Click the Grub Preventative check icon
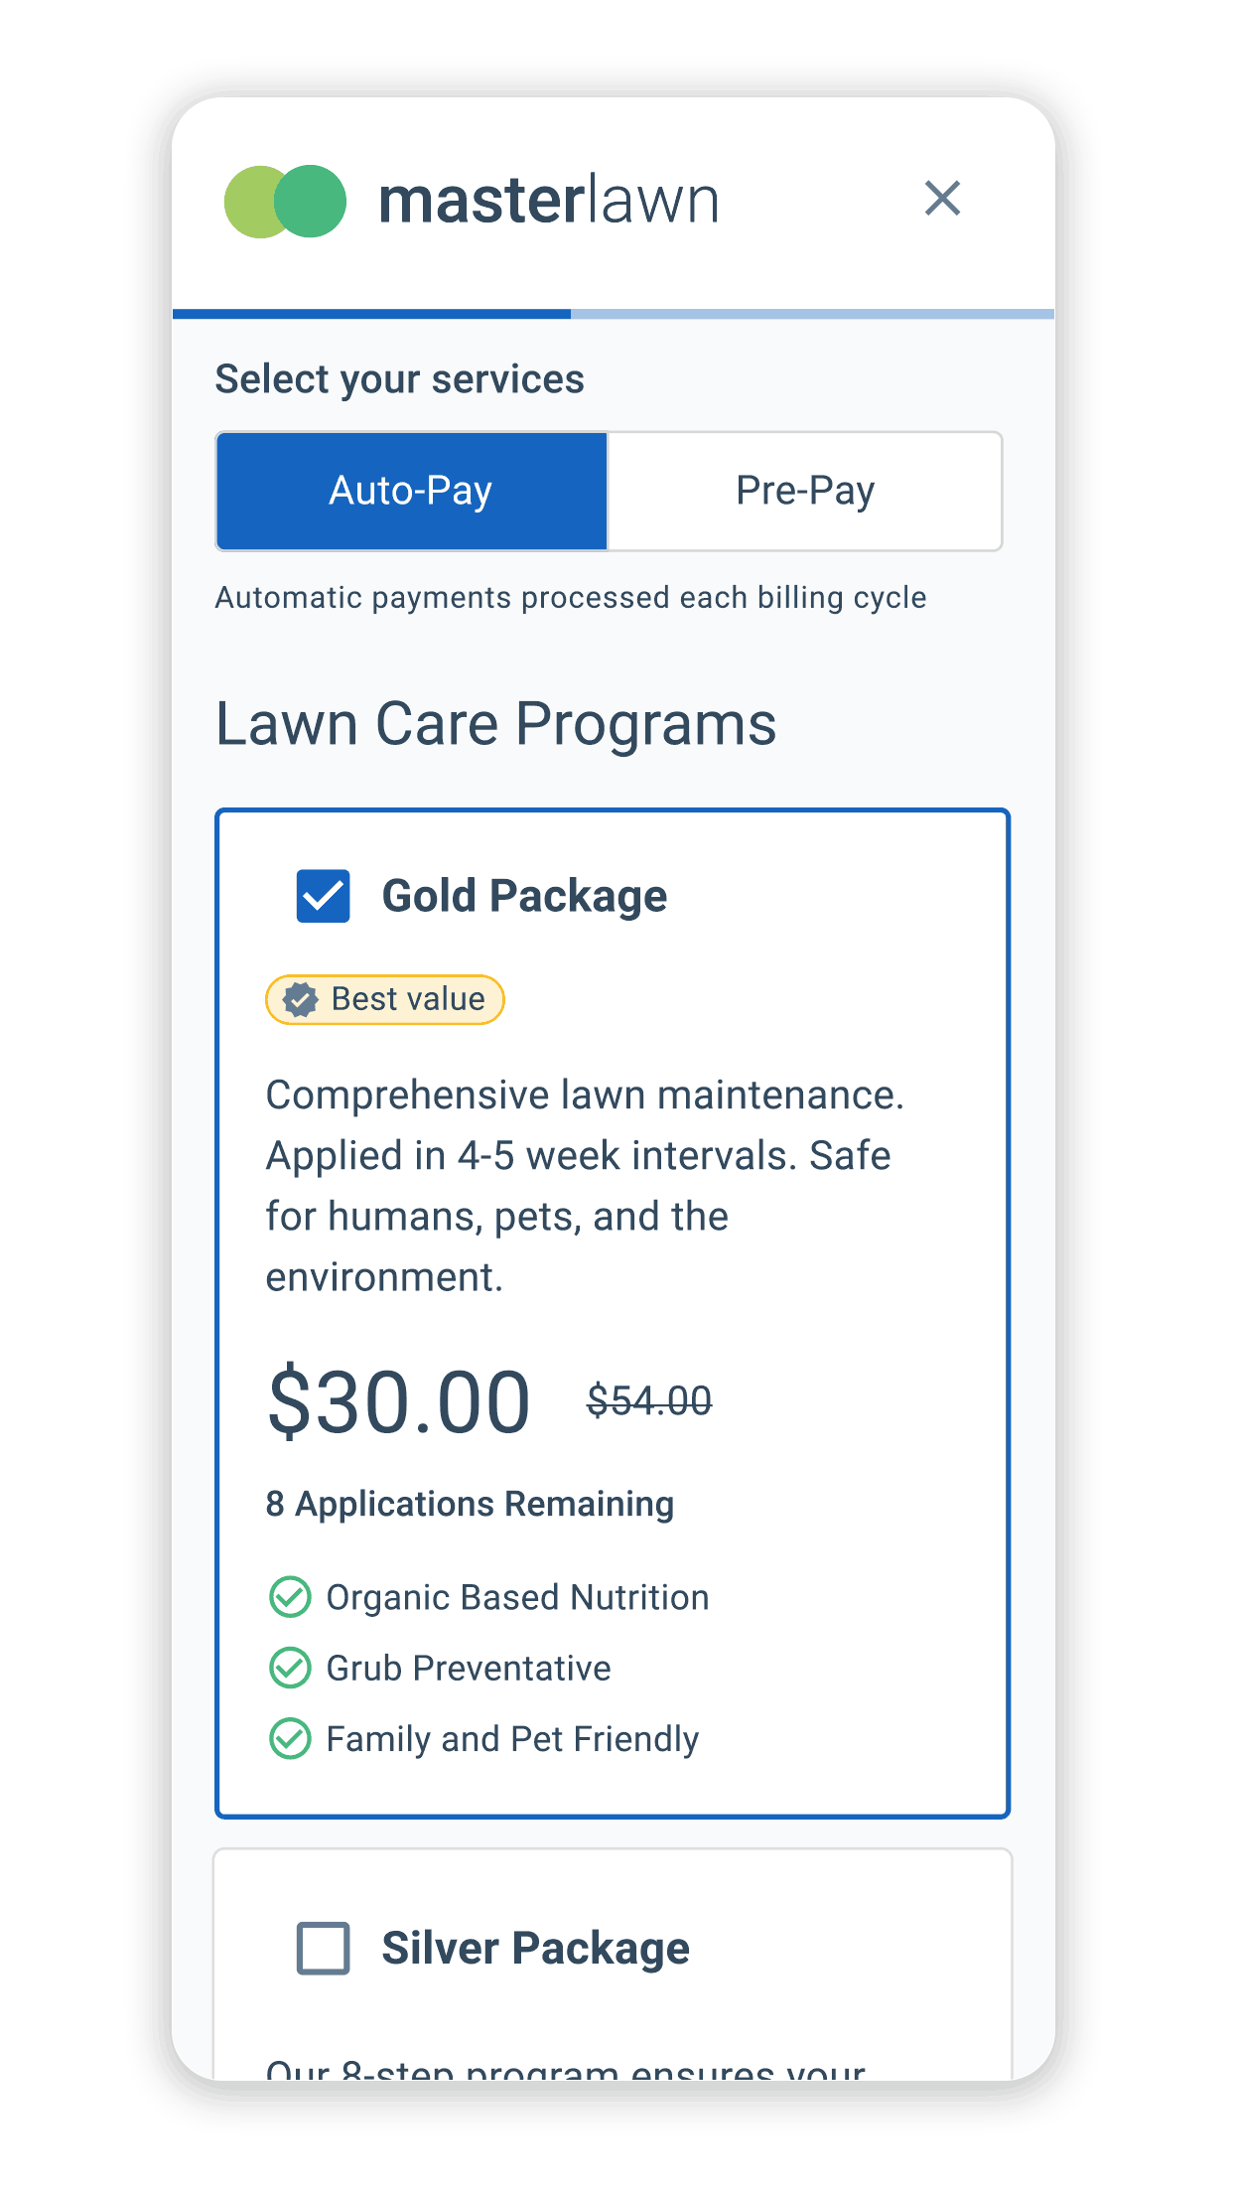The height and width of the screenshot is (2193, 1233). (x=290, y=1668)
